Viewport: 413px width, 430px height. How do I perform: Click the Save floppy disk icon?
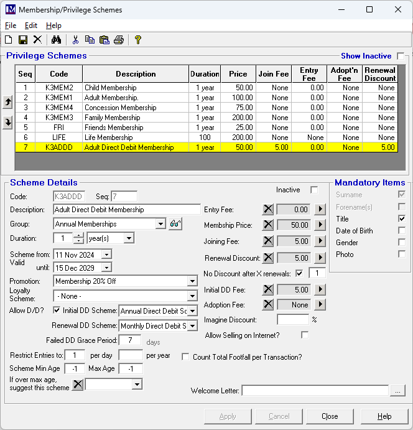click(23, 40)
